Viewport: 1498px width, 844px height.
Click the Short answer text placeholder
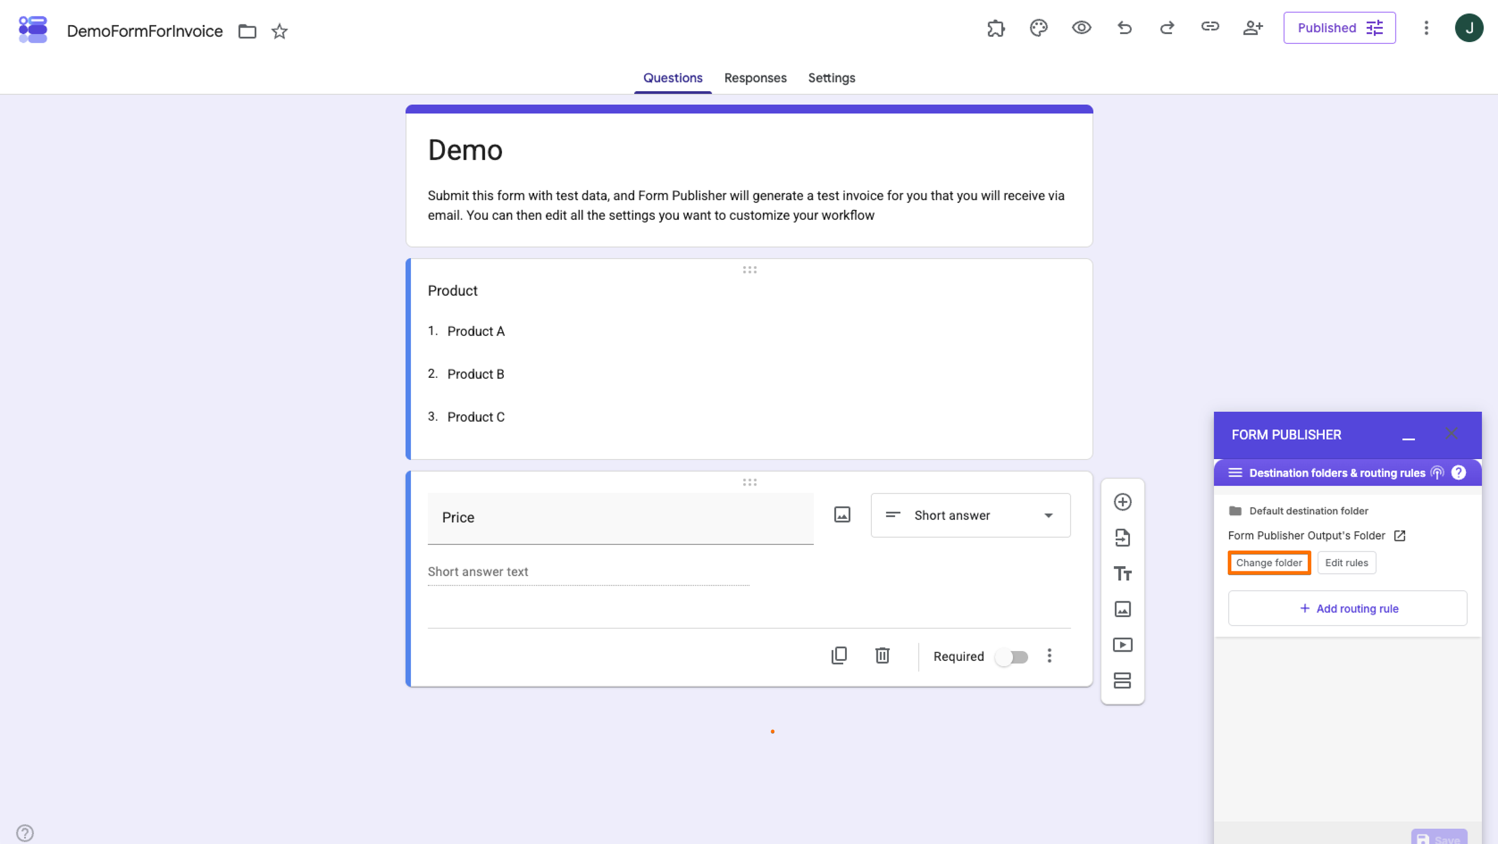477,571
